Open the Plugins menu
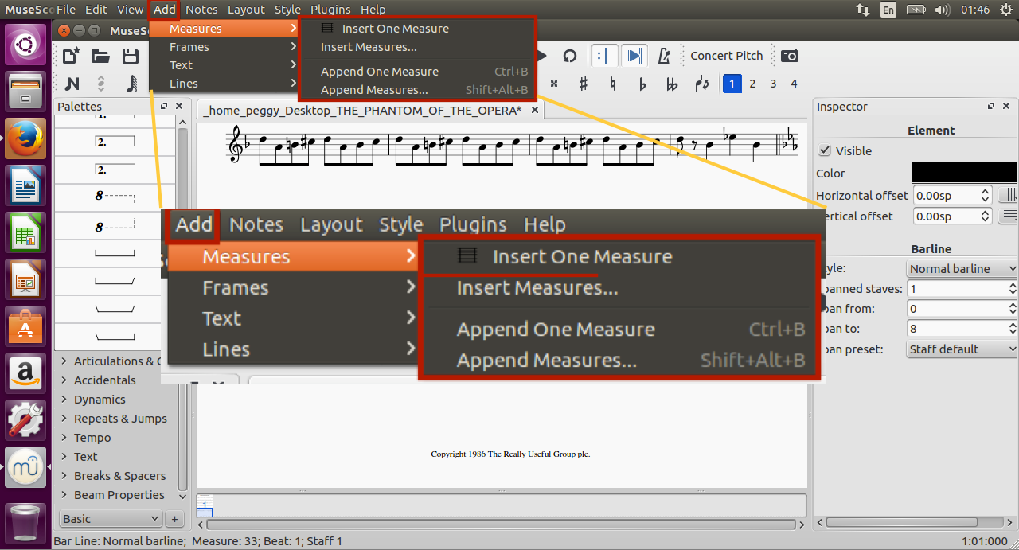Screen dimensions: 1019x550 (330, 10)
